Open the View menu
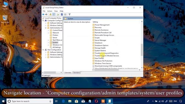This screenshot has width=185, height=104. (56, 11)
